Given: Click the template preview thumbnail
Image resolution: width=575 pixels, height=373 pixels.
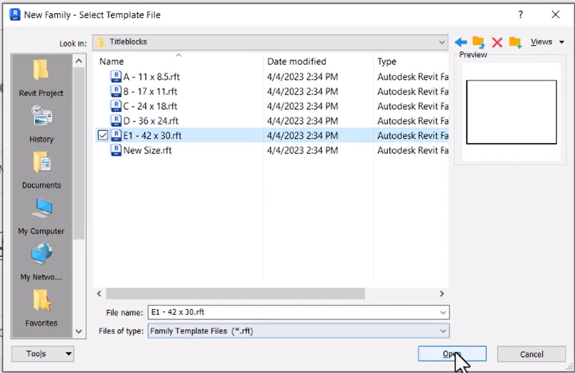Looking at the screenshot, I should coord(511,112).
